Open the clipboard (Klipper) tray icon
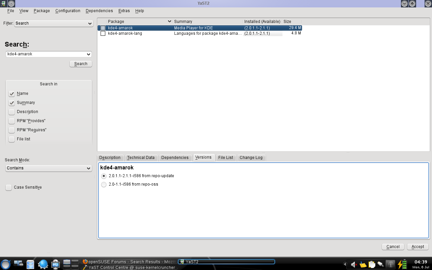 tap(372, 265)
